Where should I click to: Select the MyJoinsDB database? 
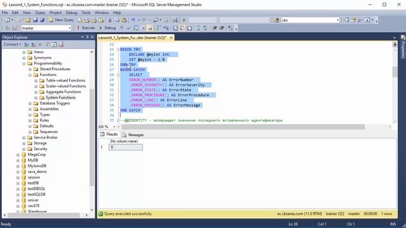point(37,166)
